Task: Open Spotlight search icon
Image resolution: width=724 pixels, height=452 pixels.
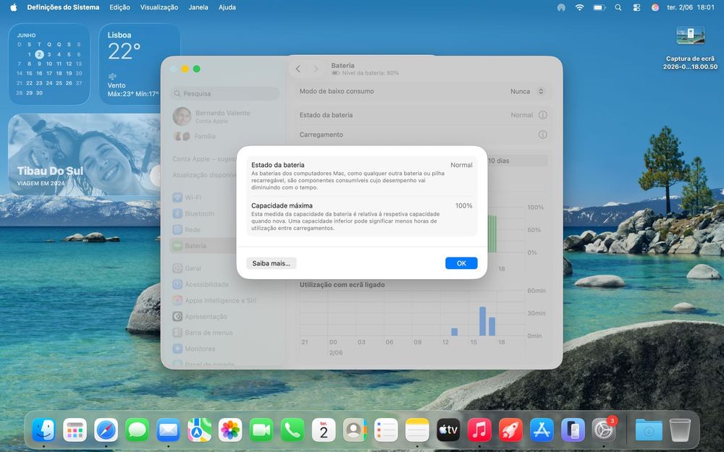Action: point(618,7)
